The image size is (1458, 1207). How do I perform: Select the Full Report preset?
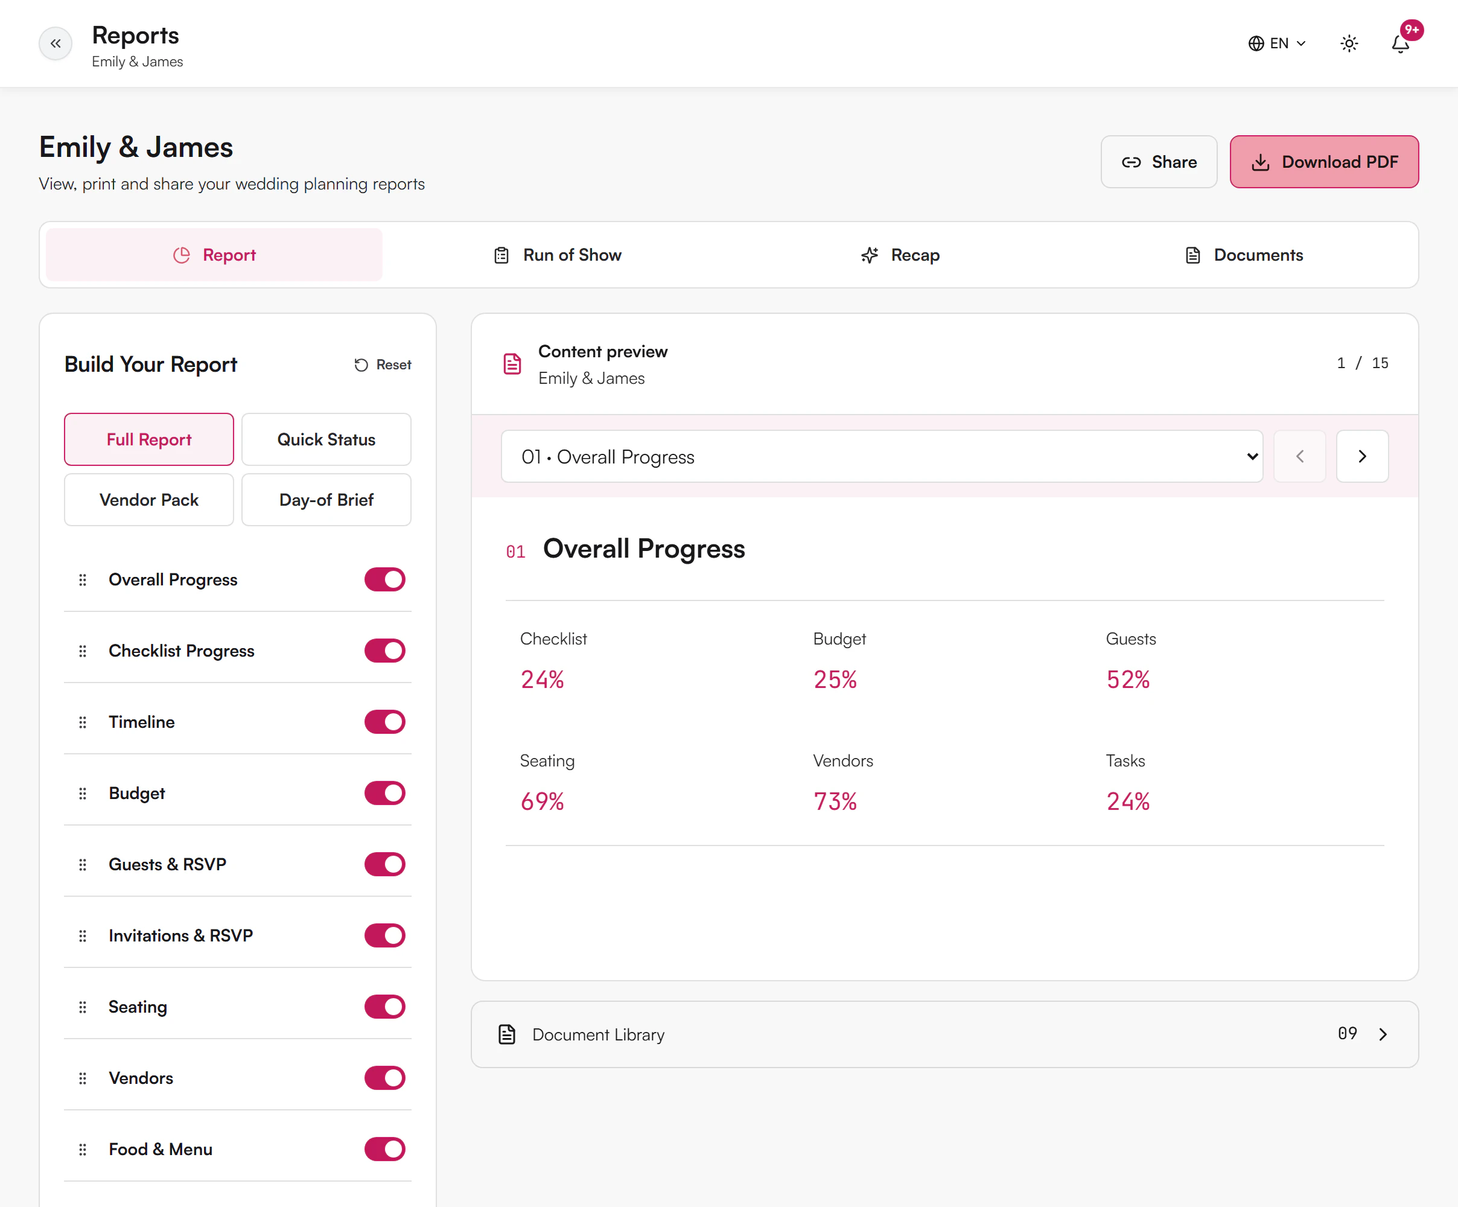[x=149, y=439]
